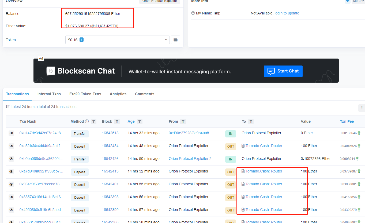
Task: Click eye icon for transaction 0xa147dc3d42e67d24e8
Action: [x=11, y=133]
